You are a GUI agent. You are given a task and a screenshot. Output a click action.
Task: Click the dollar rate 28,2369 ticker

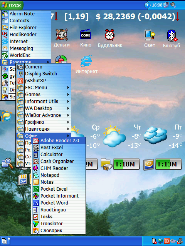pyautogui.click(x=135, y=17)
